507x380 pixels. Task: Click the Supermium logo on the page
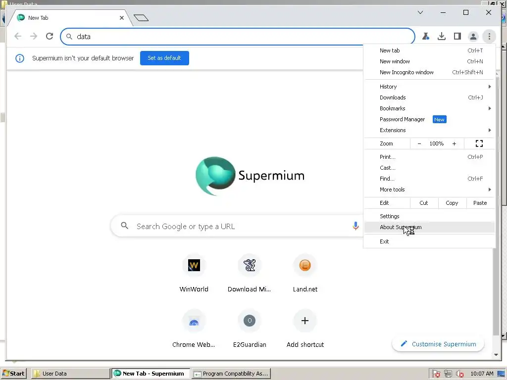point(250,176)
